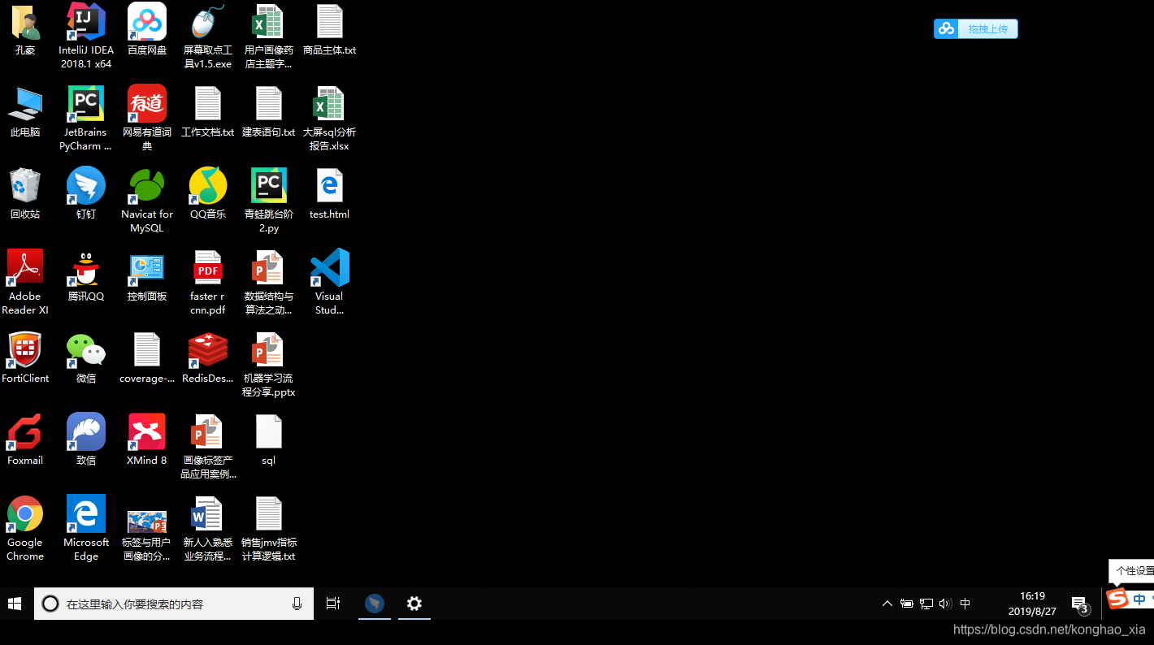
Task: Select the FortiClient shield icon
Action: click(25, 358)
